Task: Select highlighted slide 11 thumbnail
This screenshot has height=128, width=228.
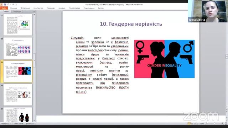Action: click(18, 71)
